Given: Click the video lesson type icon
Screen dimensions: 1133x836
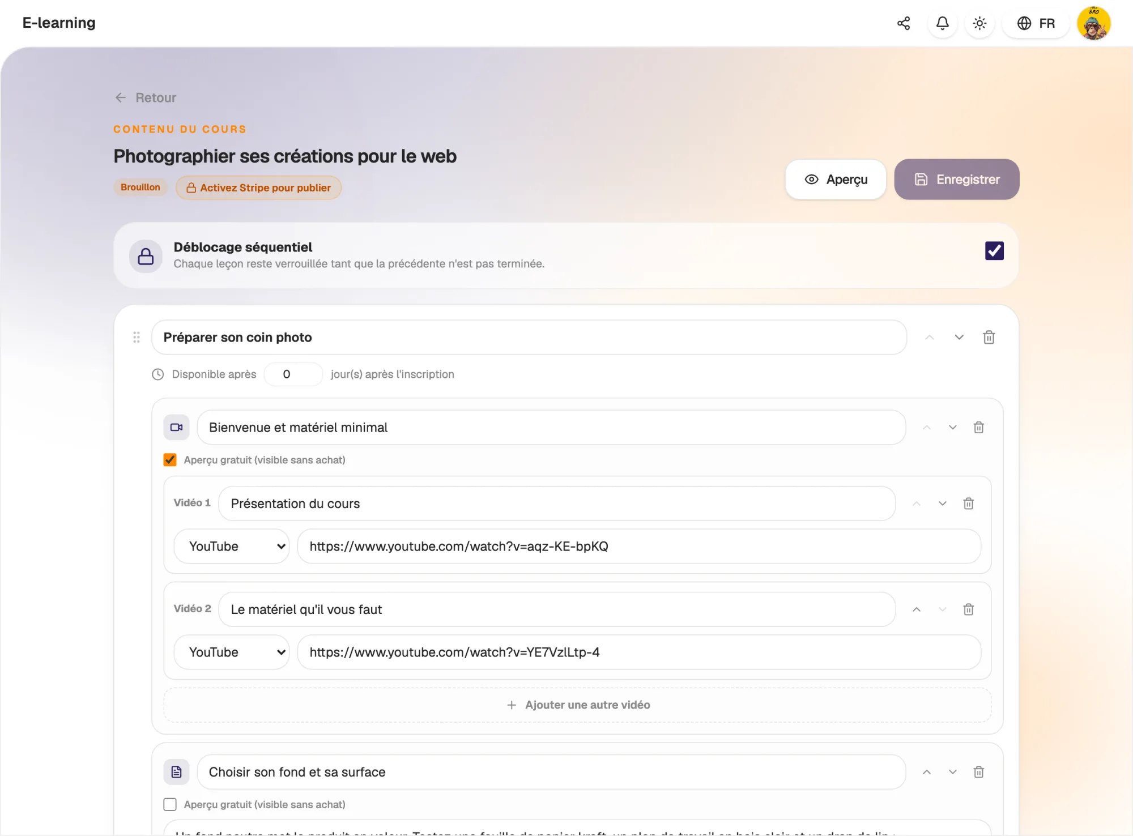Looking at the screenshot, I should click(x=176, y=428).
